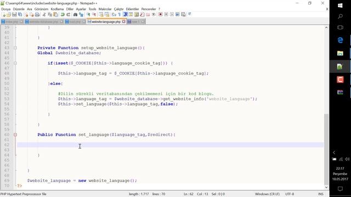Click Windows (CR LF) in the status bar
Viewport: 351px width, 197px height.
267,194
